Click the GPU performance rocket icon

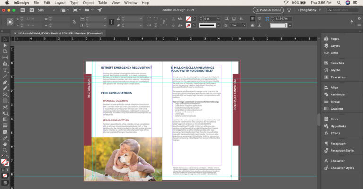click(100, 10)
